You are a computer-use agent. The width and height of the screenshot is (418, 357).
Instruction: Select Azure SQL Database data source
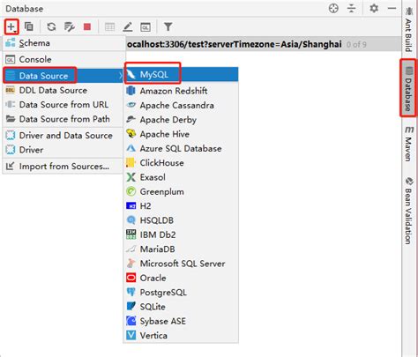click(x=181, y=148)
